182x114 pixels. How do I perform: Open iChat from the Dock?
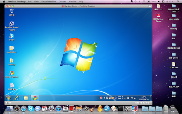click(38, 109)
